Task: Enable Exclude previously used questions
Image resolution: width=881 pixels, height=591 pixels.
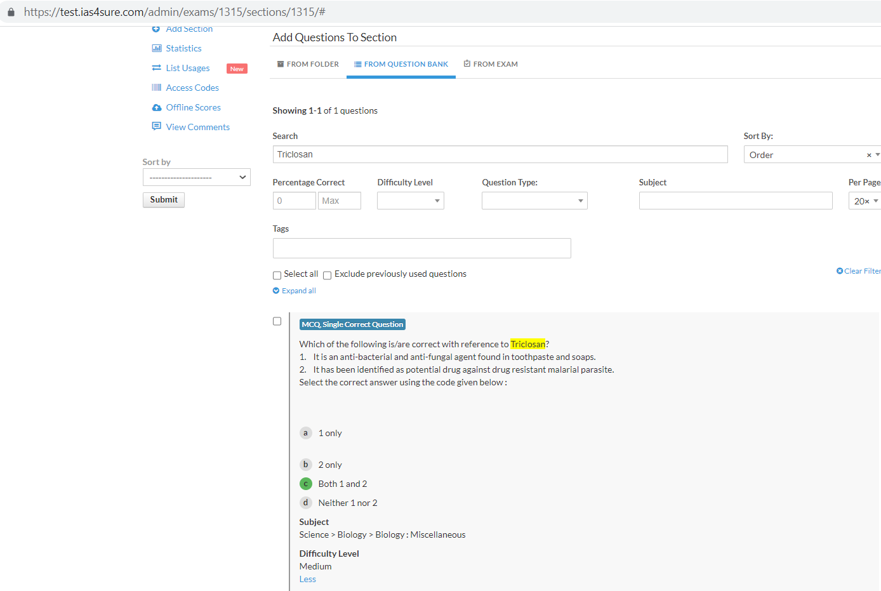Action: pyautogui.click(x=328, y=276)
